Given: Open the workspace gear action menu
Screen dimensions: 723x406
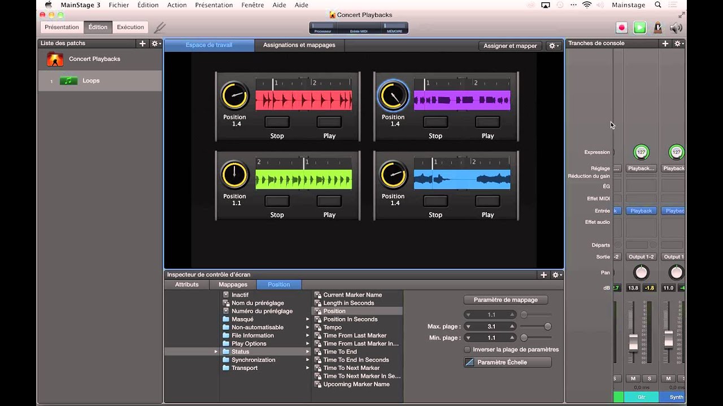Looking at the screenshot, I should click(553, 46).
